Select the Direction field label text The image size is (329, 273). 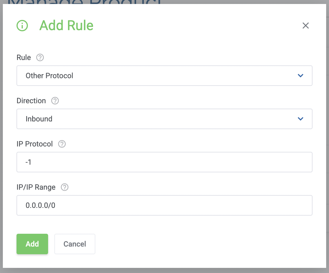[x=31, y=101]
